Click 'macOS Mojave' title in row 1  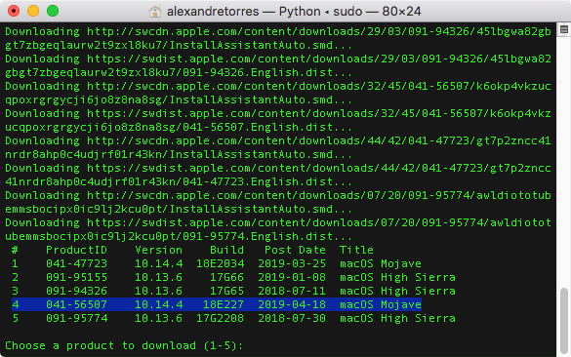point(381,263)
